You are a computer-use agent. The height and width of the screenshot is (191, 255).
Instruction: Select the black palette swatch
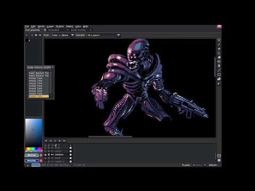coord(27,40)
